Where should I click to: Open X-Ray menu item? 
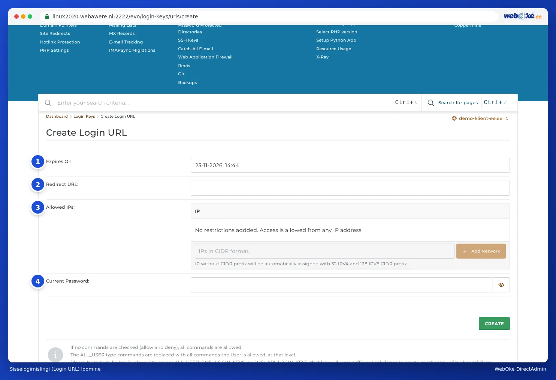322,57
